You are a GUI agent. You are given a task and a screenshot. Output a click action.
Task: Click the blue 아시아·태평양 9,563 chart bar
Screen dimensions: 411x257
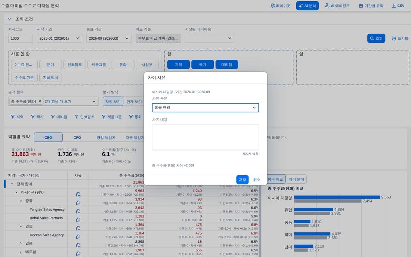click(337, 197)
